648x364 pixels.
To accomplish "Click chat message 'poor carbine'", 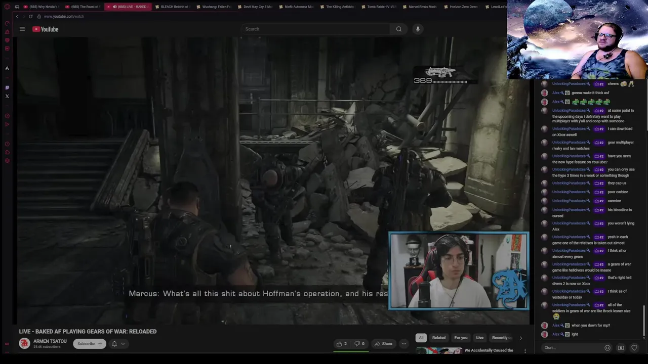I will 618,192.
